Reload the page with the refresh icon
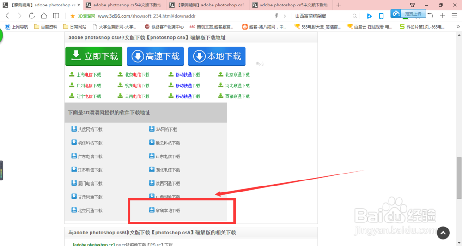 point(31,16)
